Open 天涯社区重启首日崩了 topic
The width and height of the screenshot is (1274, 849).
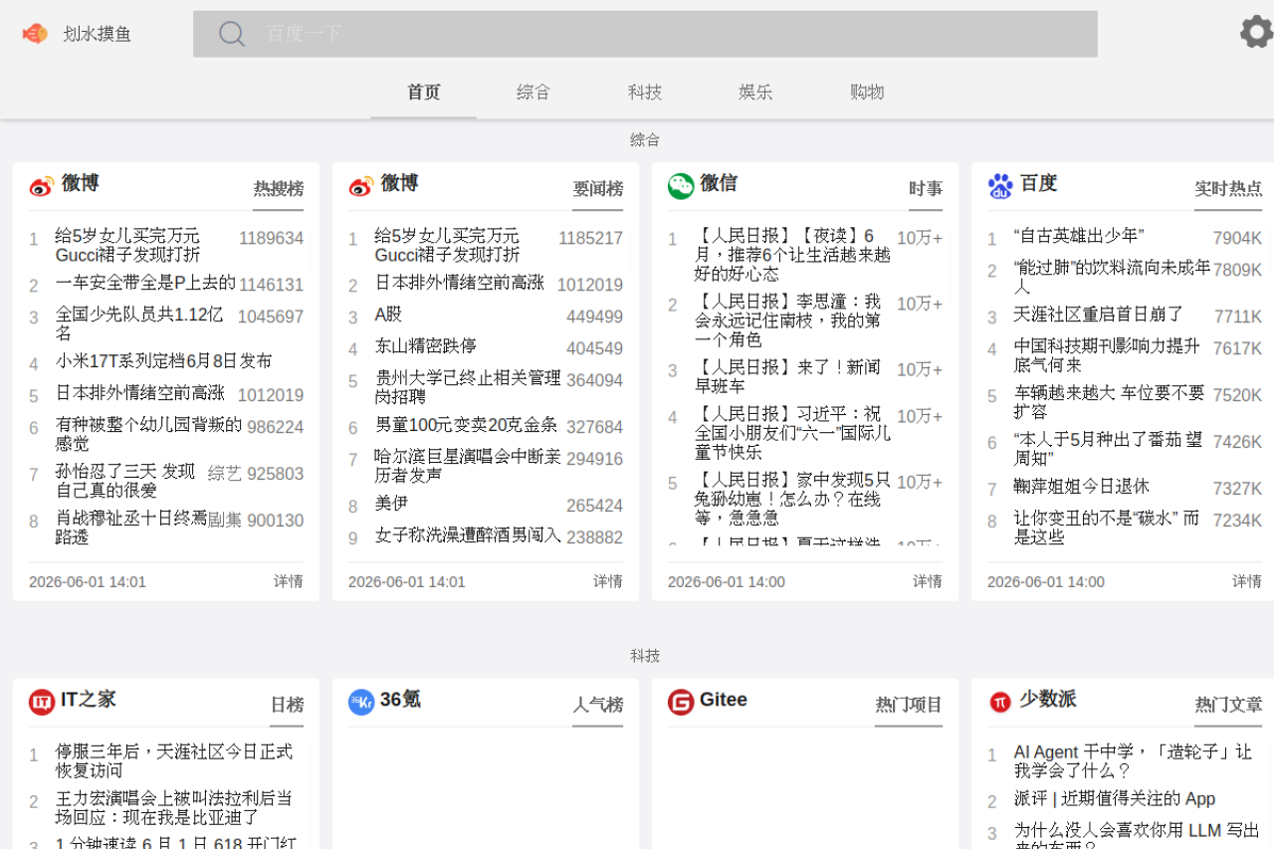point(1099,315)
